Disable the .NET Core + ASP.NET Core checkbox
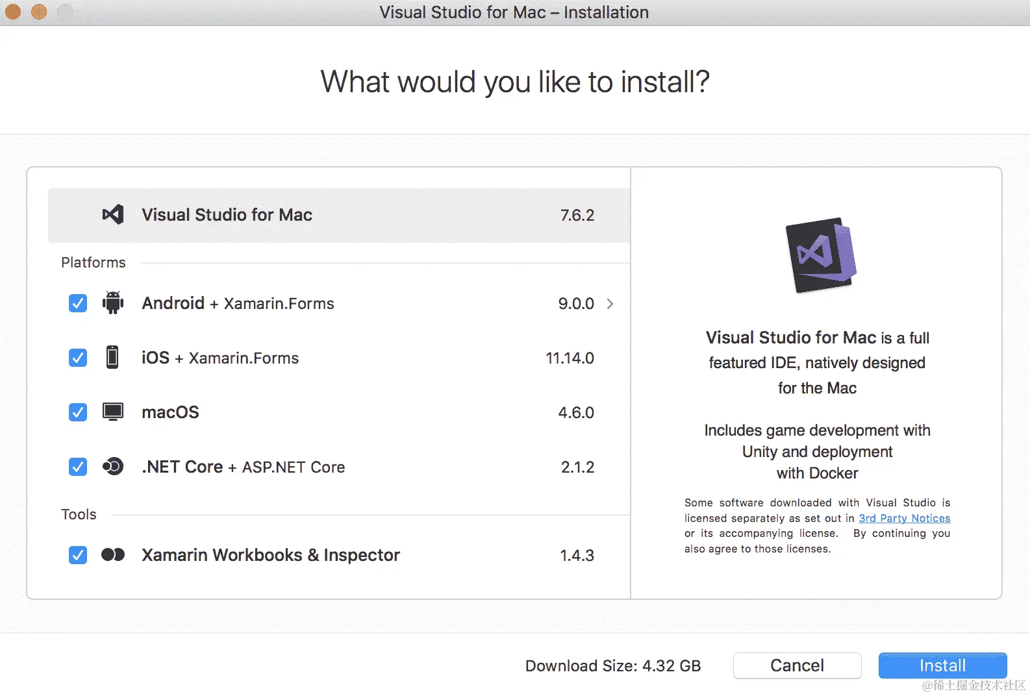This screenshot has height=696, width=1030. [x=78, y=467]
